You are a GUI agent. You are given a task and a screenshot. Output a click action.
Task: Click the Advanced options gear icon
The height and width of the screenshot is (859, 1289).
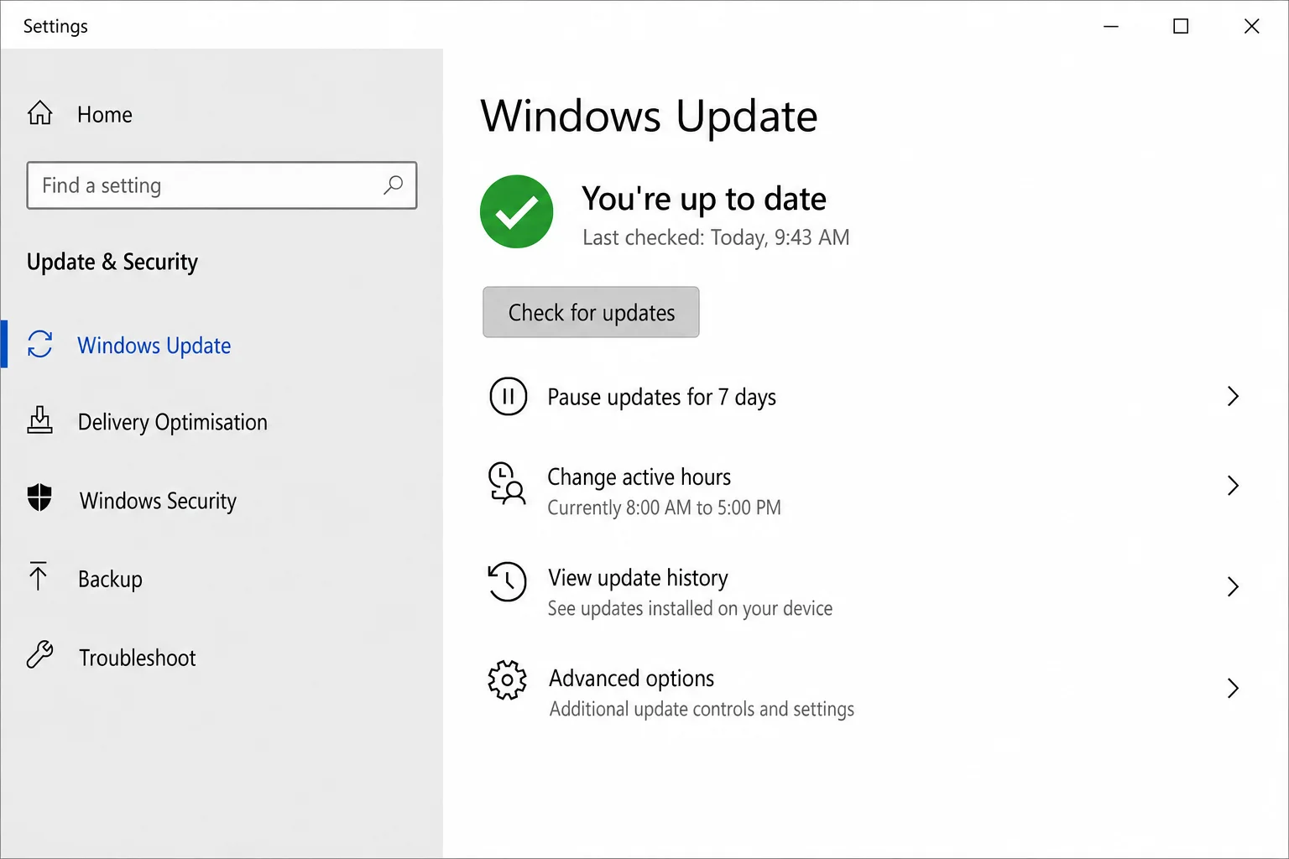coord(507,680)
